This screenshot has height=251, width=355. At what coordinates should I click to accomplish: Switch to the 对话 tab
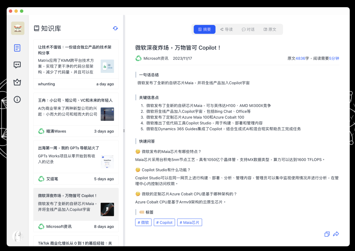coord(248,30)
